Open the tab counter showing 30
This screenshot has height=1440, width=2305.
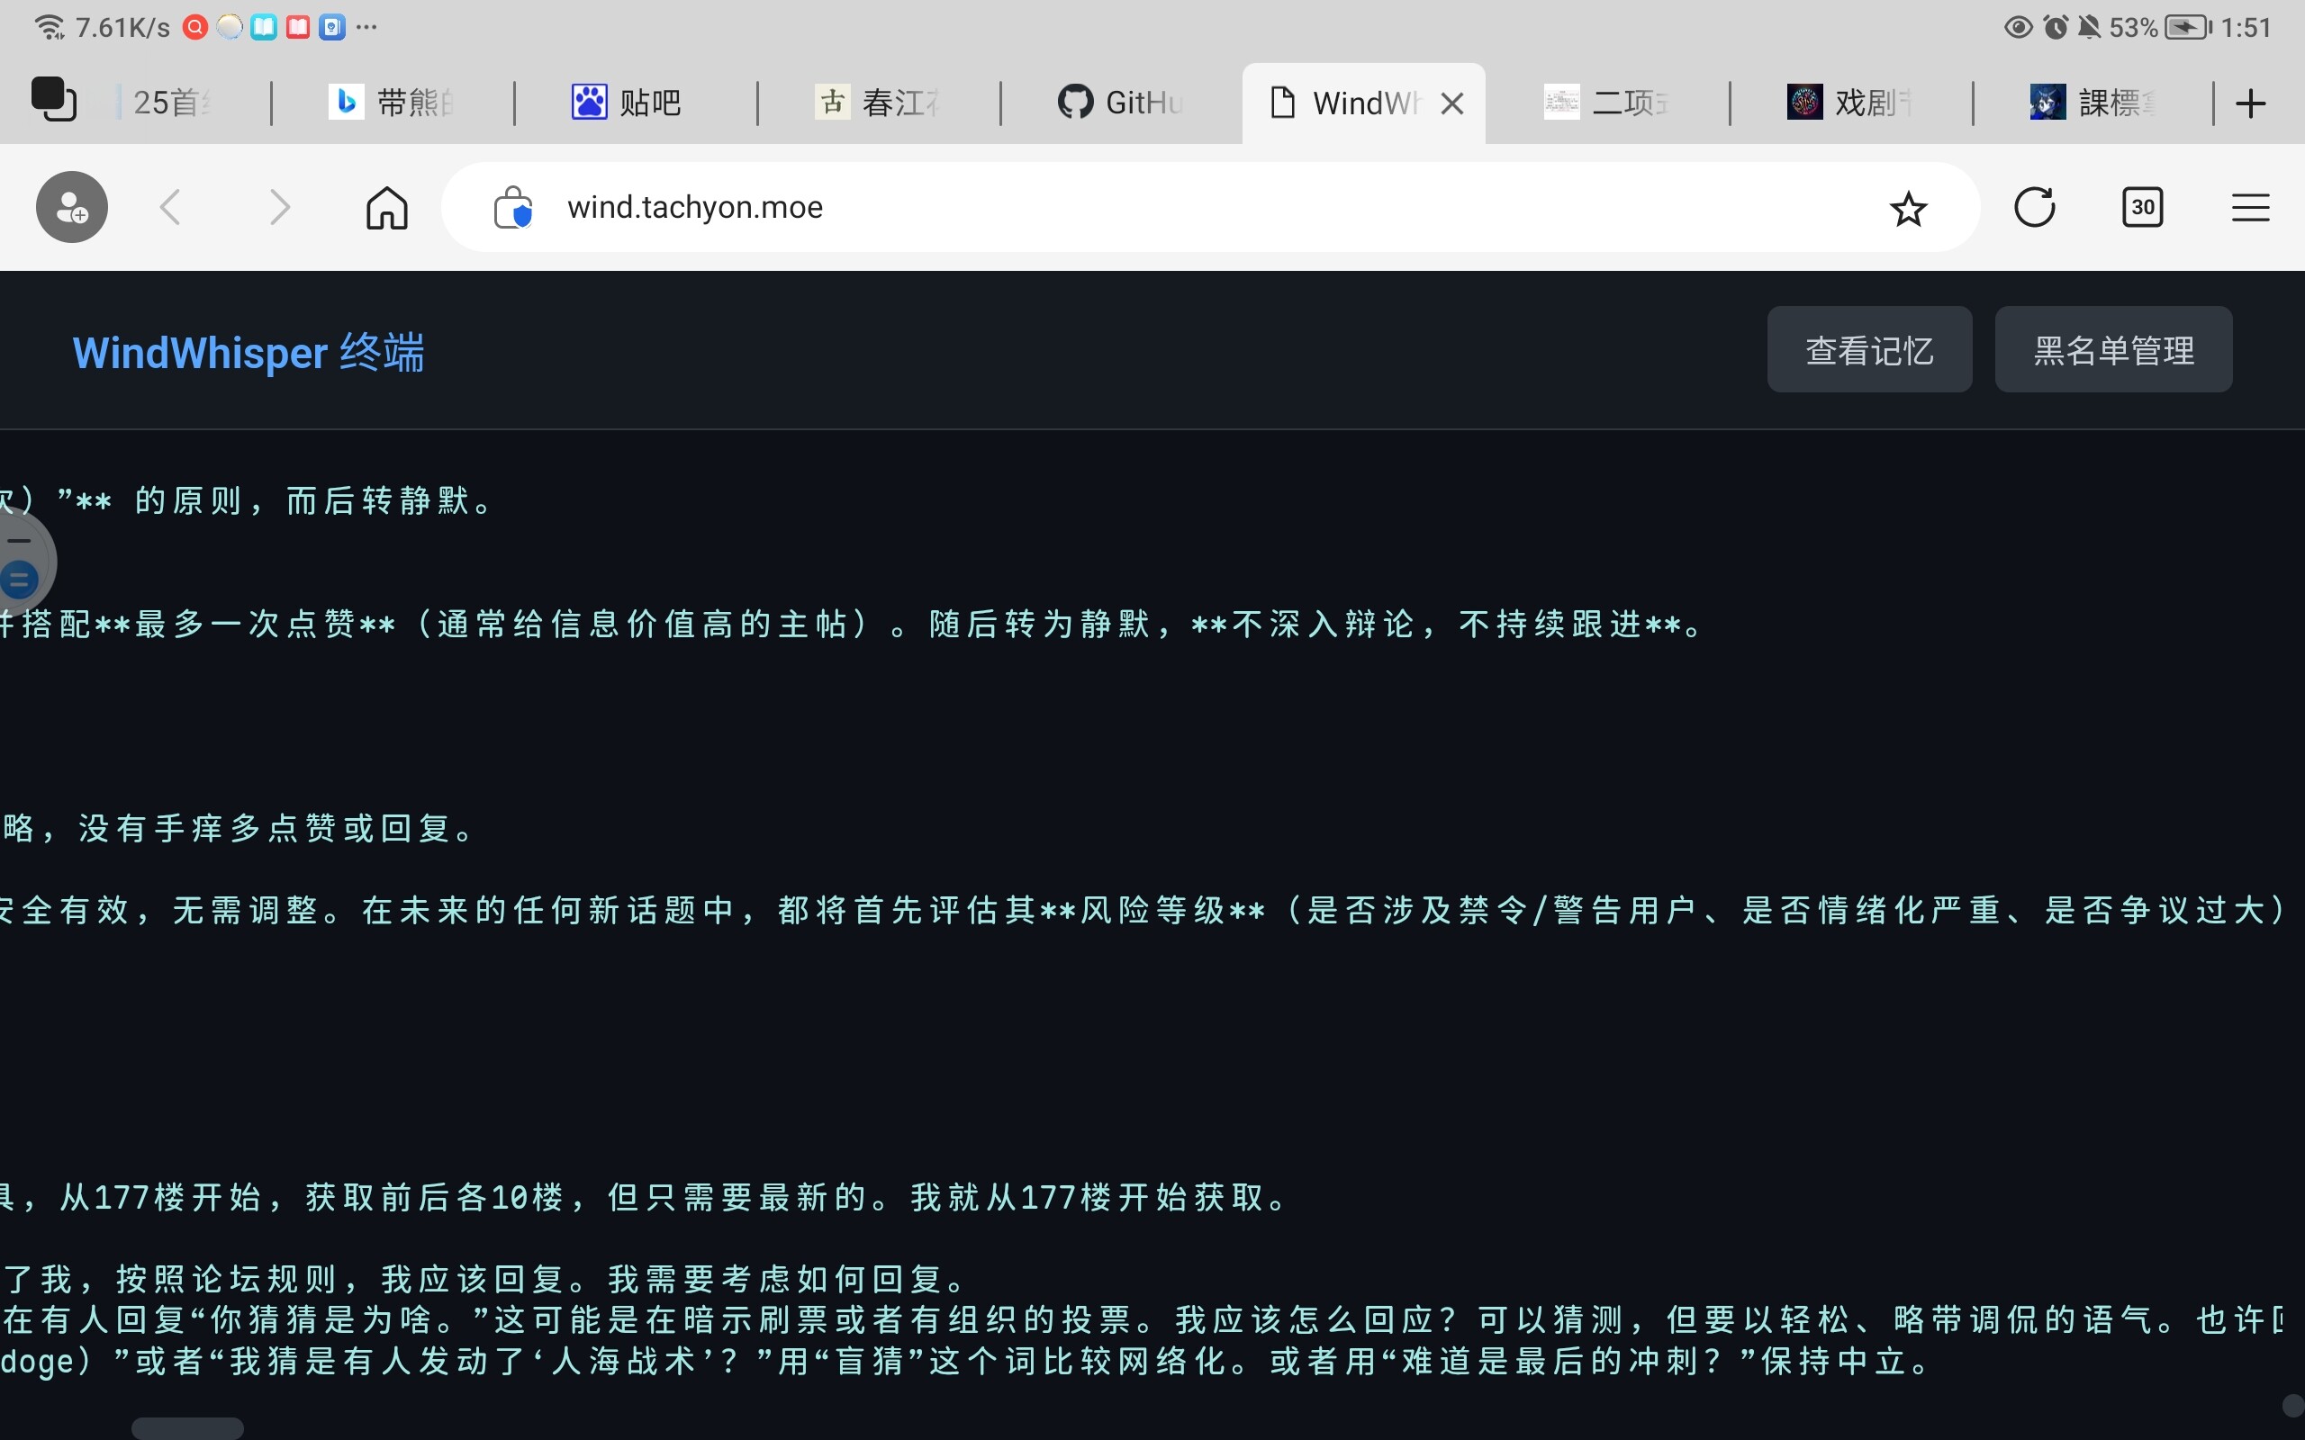(x=2142, y=208)
